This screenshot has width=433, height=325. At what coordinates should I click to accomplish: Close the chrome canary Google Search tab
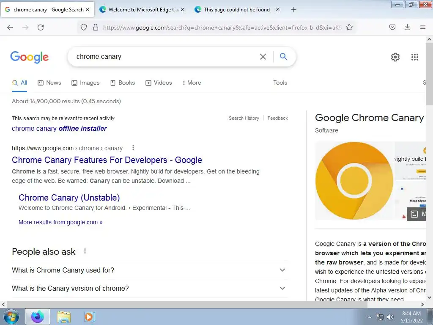[88, 9]
